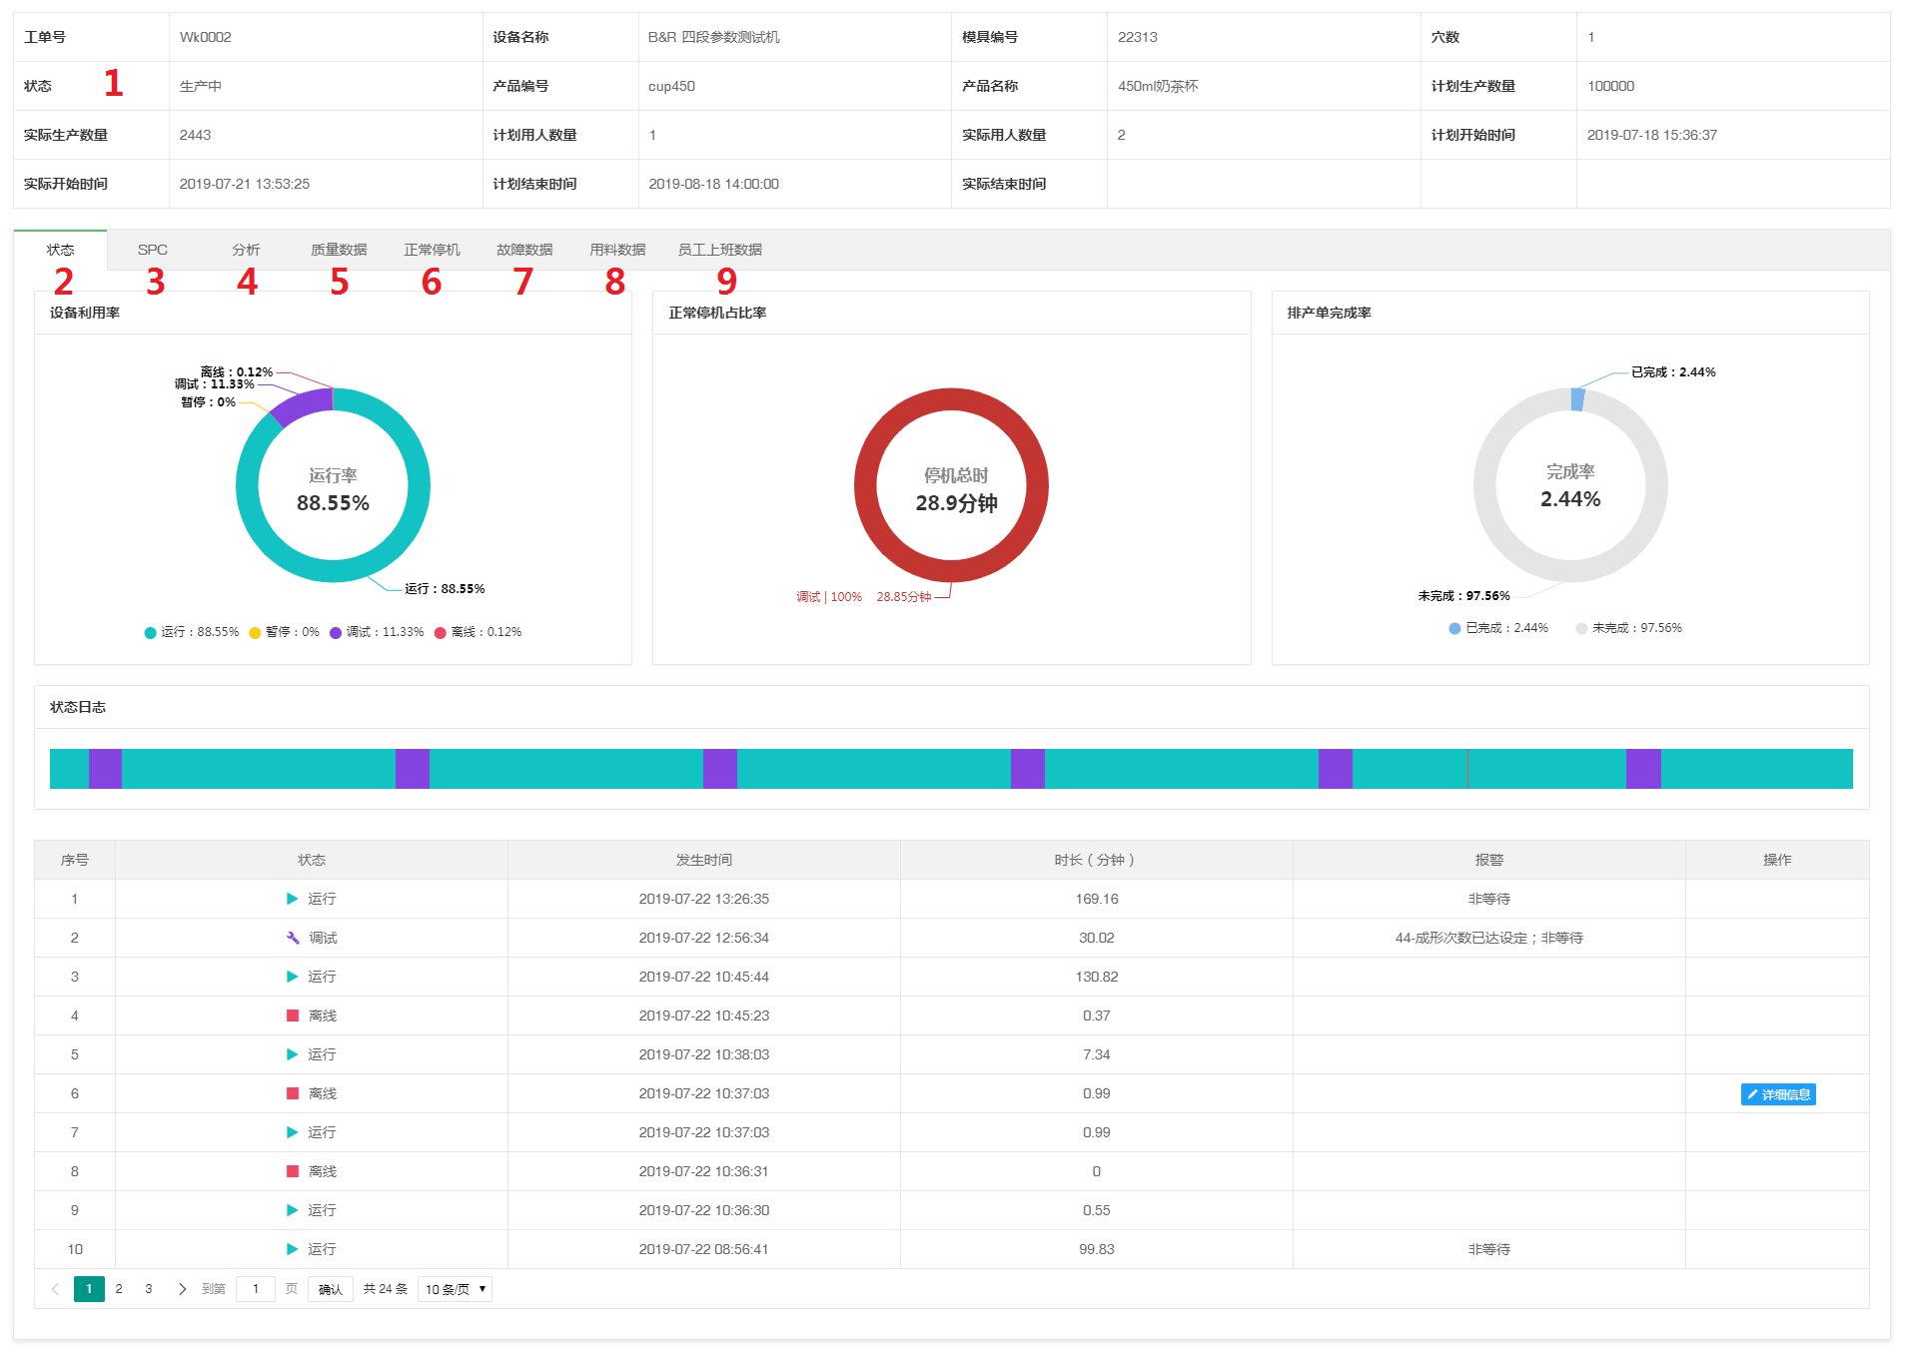
Task: Click the run icon in row 10
Action: pyautogui.click(x=292, y=1249)
